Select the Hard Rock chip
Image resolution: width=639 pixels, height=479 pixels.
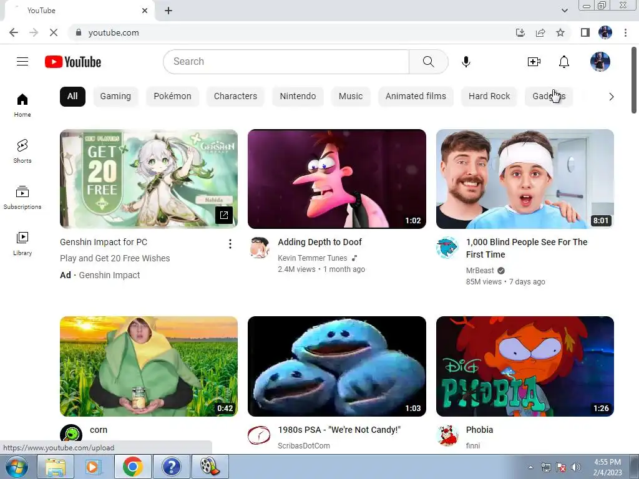click(489, 97)
